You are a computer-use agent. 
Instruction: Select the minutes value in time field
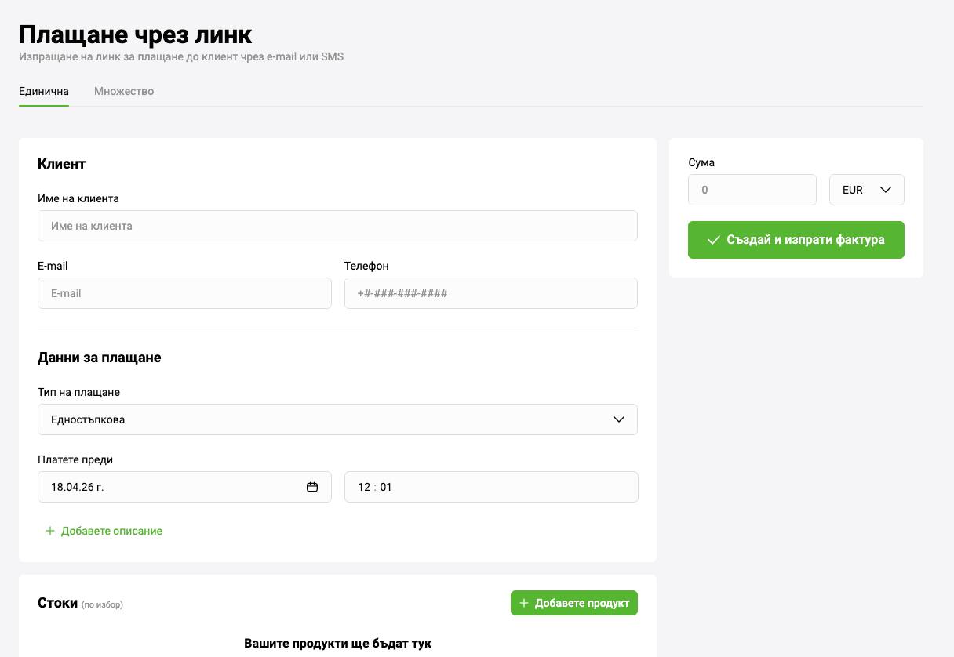pos(386,487)
